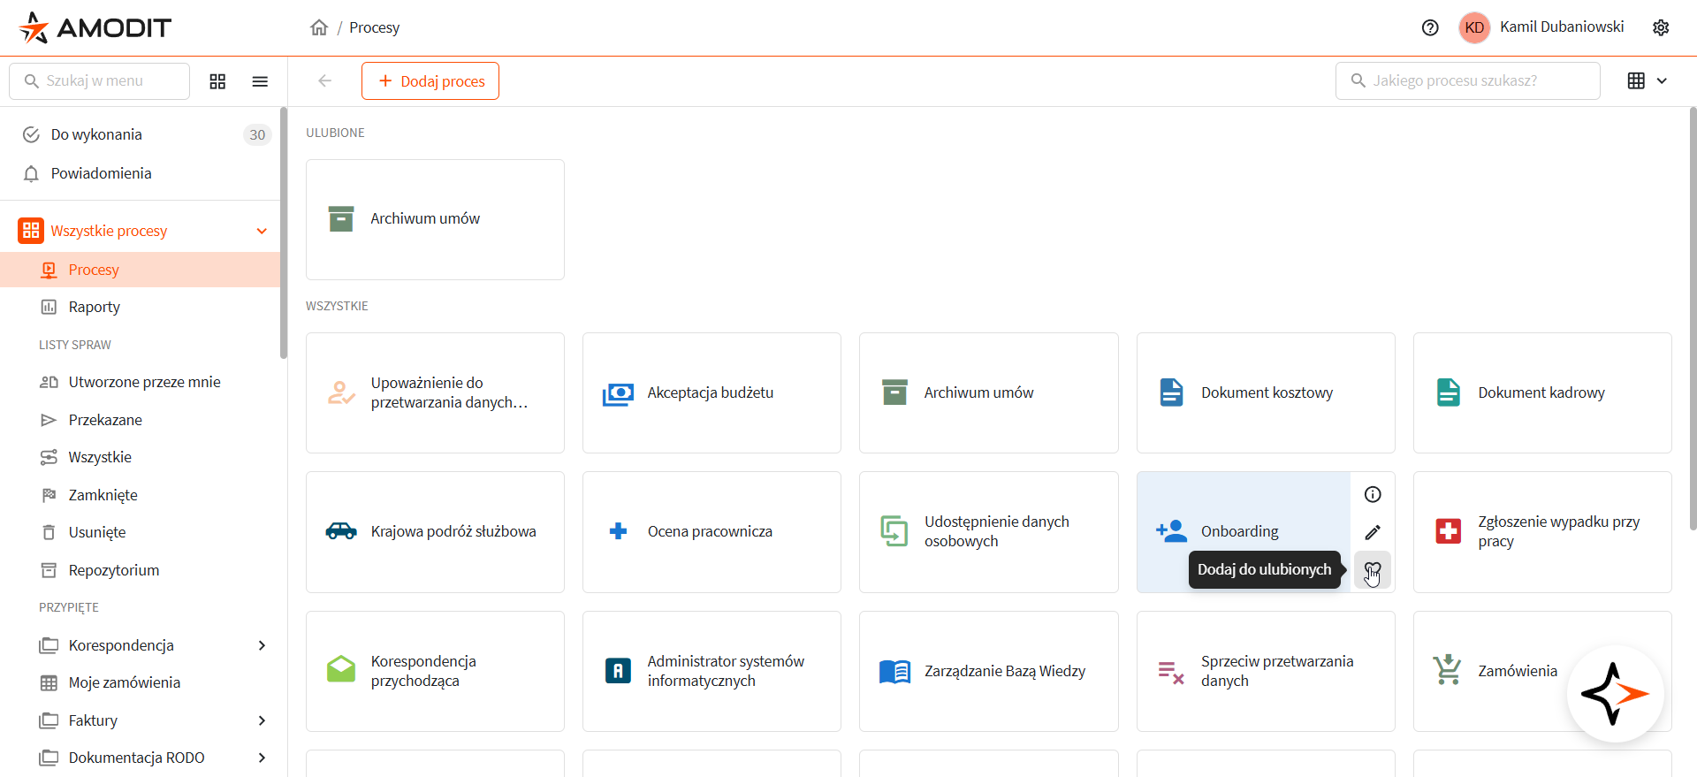Image resolution: width=1697 pixels, height=777 pixels.
Task: Click the Dodaj proces button
Action: (430, 81)
